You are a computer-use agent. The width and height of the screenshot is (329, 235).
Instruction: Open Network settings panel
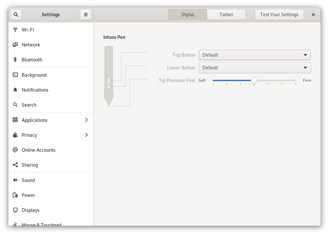point(51,45)
